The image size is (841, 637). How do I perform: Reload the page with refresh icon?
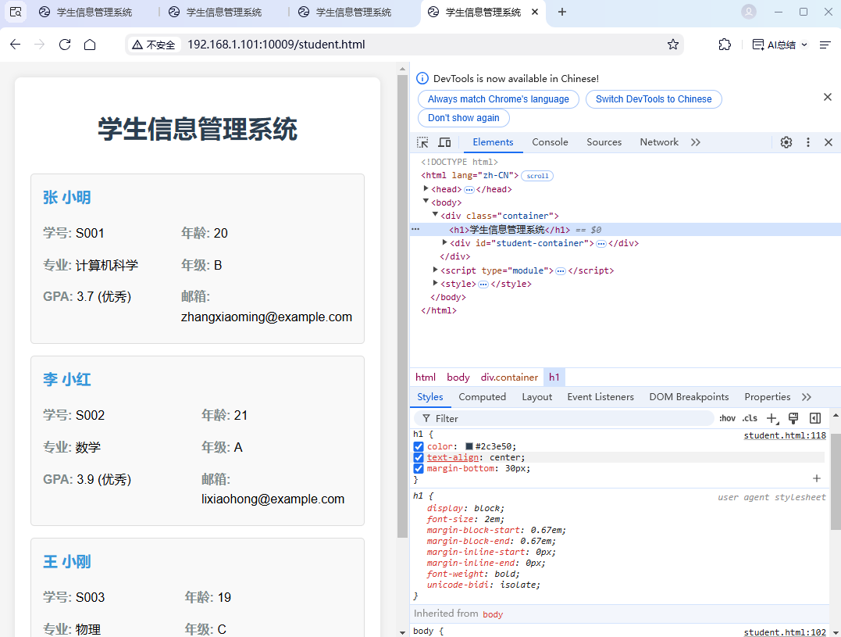(65, 45)
